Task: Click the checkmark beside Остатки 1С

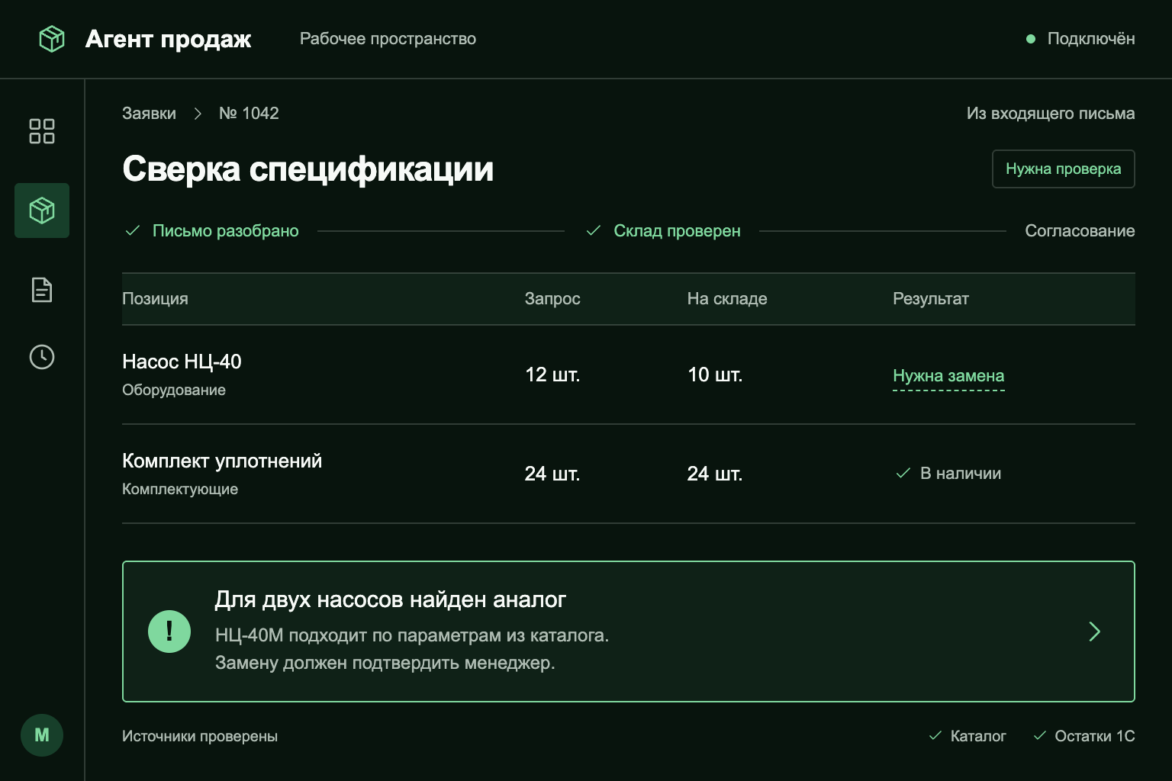Action: coord(1039,736)
